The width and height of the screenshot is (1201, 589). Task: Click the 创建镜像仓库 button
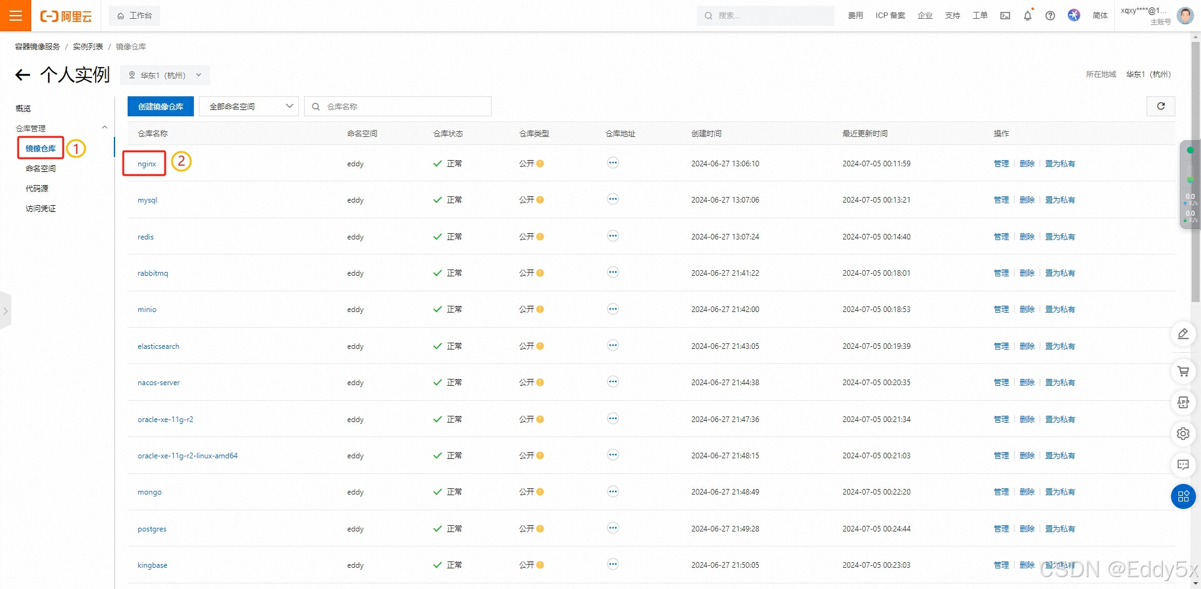[161, 106]
